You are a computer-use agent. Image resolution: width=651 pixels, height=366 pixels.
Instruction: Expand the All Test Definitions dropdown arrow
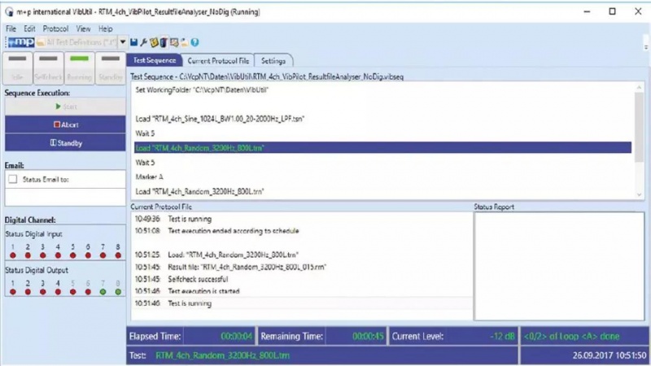click(123, 42)
